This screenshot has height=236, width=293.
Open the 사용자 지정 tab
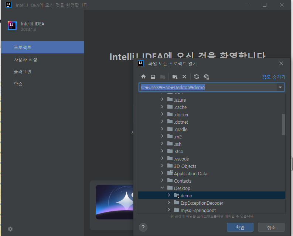point(42,60)
